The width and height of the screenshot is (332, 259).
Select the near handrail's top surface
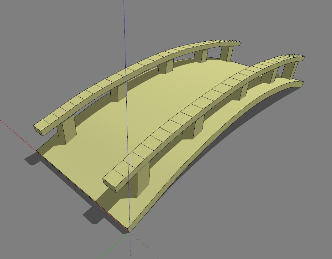pyautogui.click(x=194, y=106)
